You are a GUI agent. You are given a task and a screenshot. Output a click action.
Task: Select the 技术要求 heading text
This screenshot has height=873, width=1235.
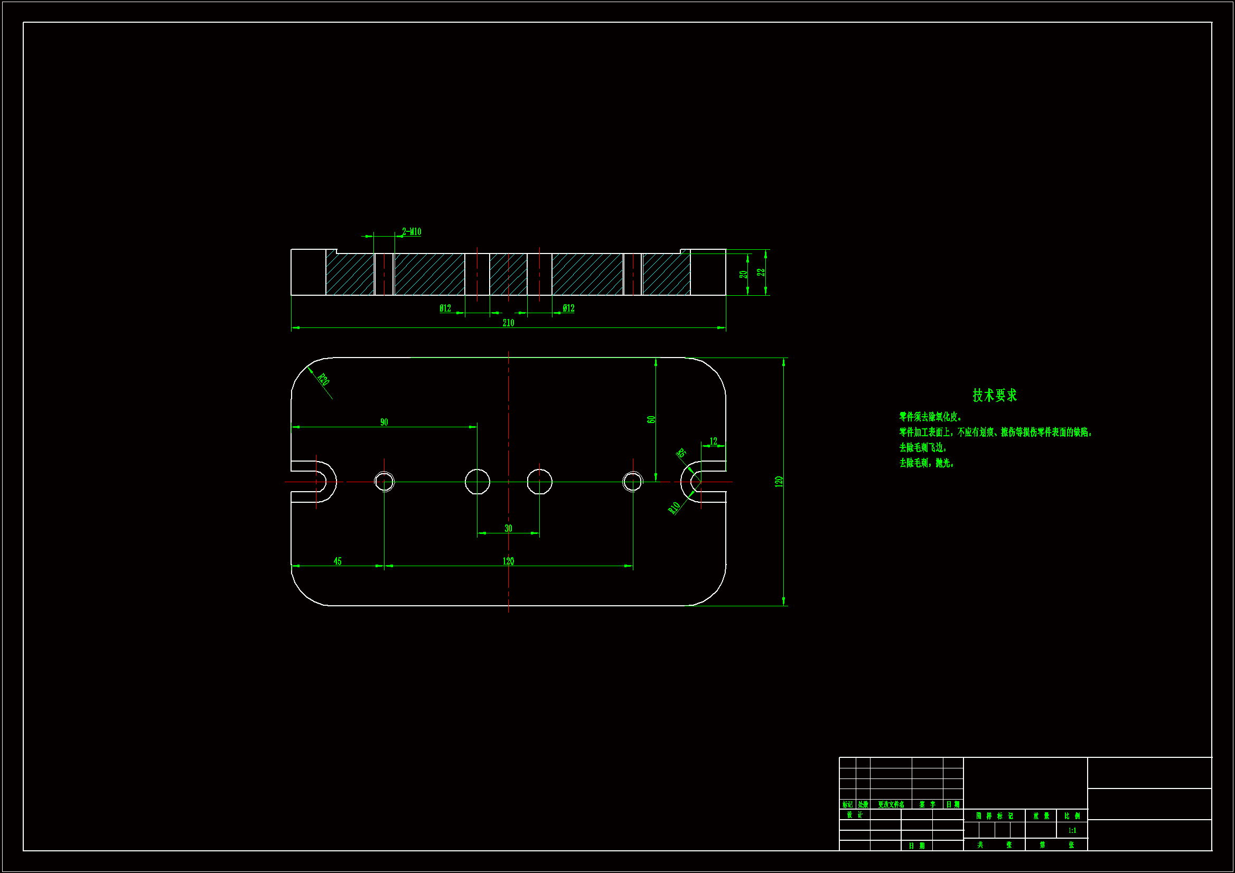pos(994,396)
